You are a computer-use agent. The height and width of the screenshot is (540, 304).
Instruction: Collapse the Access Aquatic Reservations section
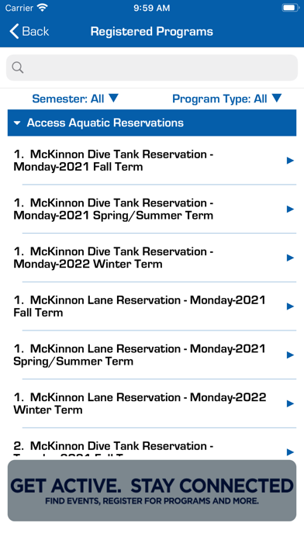tap(152, 123)
